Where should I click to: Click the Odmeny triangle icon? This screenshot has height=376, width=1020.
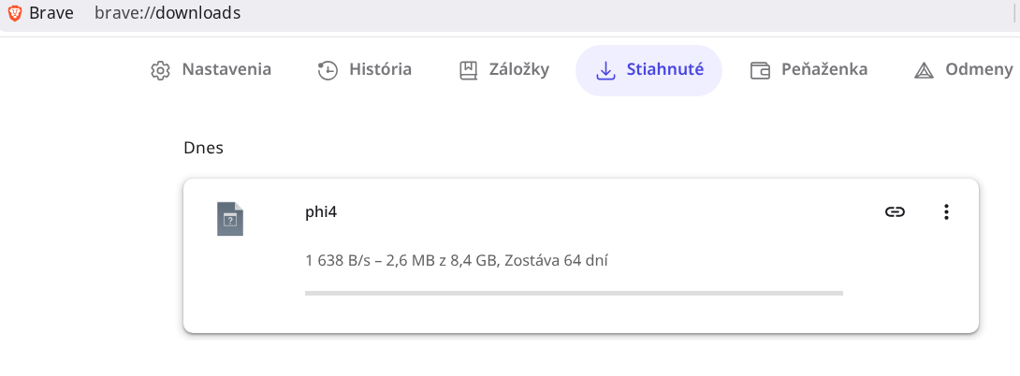(x=924, y=70)
